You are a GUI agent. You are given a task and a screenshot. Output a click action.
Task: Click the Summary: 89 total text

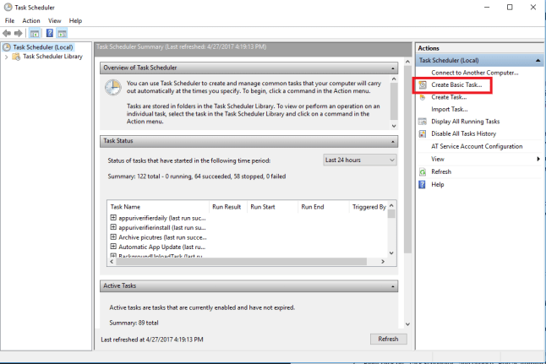point(134,323)
